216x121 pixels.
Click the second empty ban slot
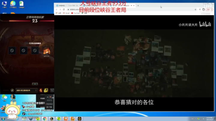click(23, 50)
